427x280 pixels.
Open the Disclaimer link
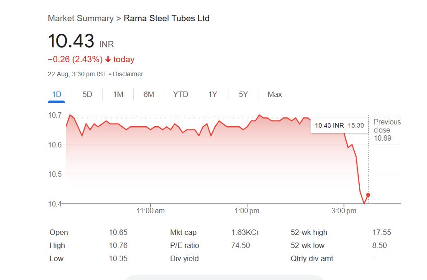128,74
